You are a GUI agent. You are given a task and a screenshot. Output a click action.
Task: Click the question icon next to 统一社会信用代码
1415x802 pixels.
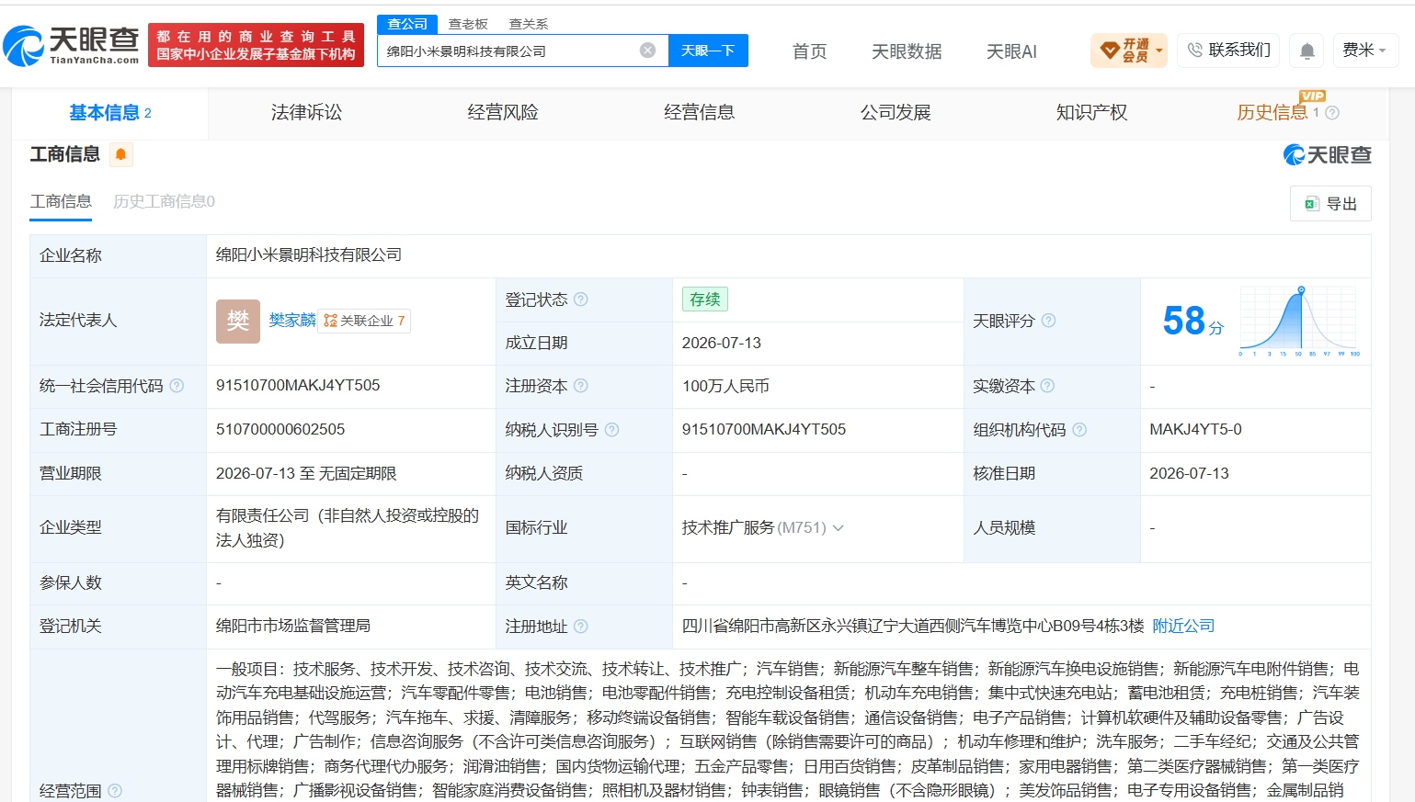(177, 386)
